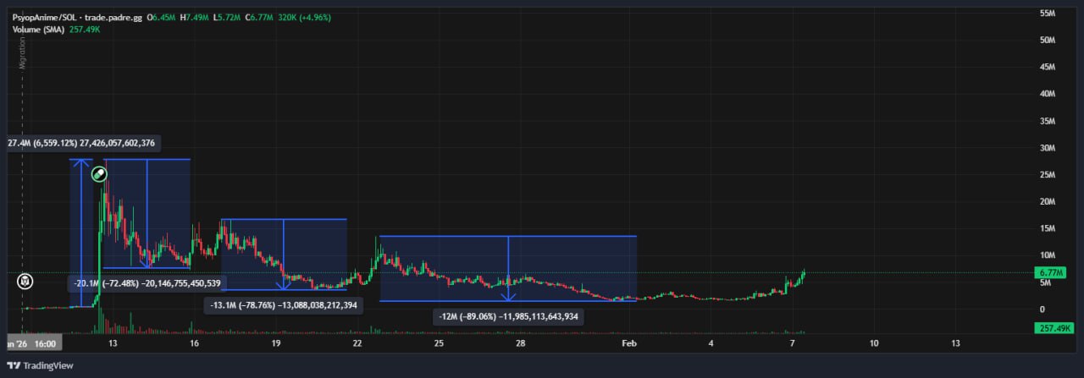Select the -20.1M (-72.48%) measurement label

(x=147, y=283)
